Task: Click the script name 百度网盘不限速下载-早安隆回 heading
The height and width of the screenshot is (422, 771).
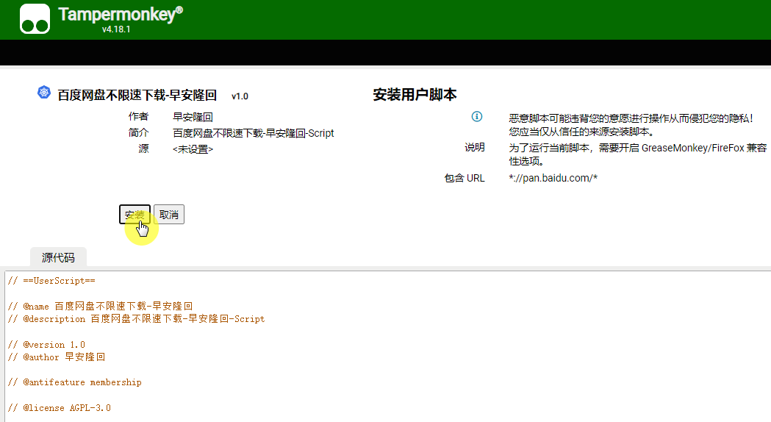Action: (137, 96)
